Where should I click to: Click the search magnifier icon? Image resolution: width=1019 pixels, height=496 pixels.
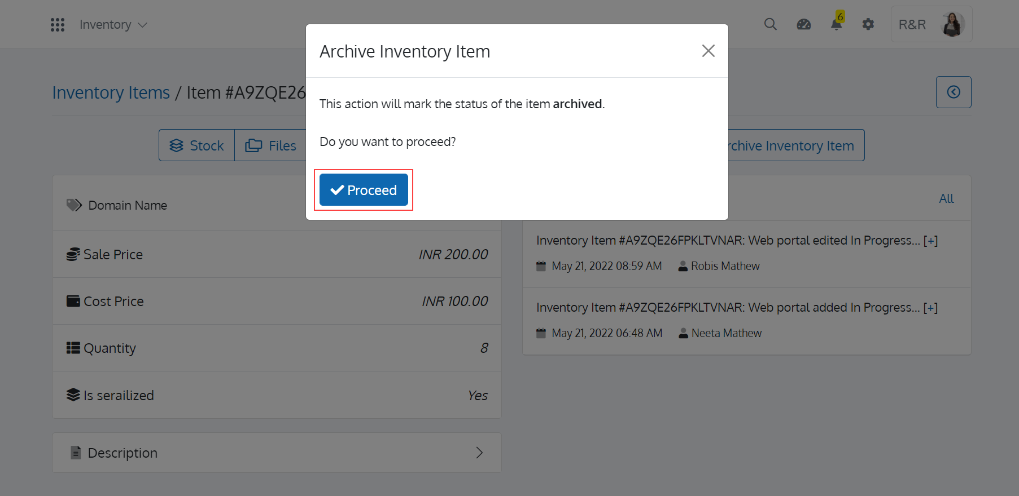(771, 24)
